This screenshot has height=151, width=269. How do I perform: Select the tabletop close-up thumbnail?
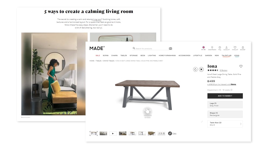pyautogui.click(x=151, y=133)
